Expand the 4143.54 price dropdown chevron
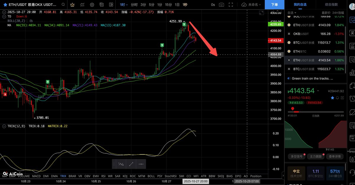Image resolution: width=355 pixels, height=185 pixels. click(318, 91)
